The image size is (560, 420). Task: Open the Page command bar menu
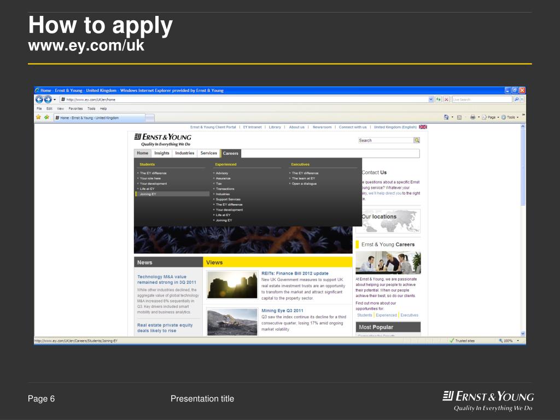click(490, 117)
